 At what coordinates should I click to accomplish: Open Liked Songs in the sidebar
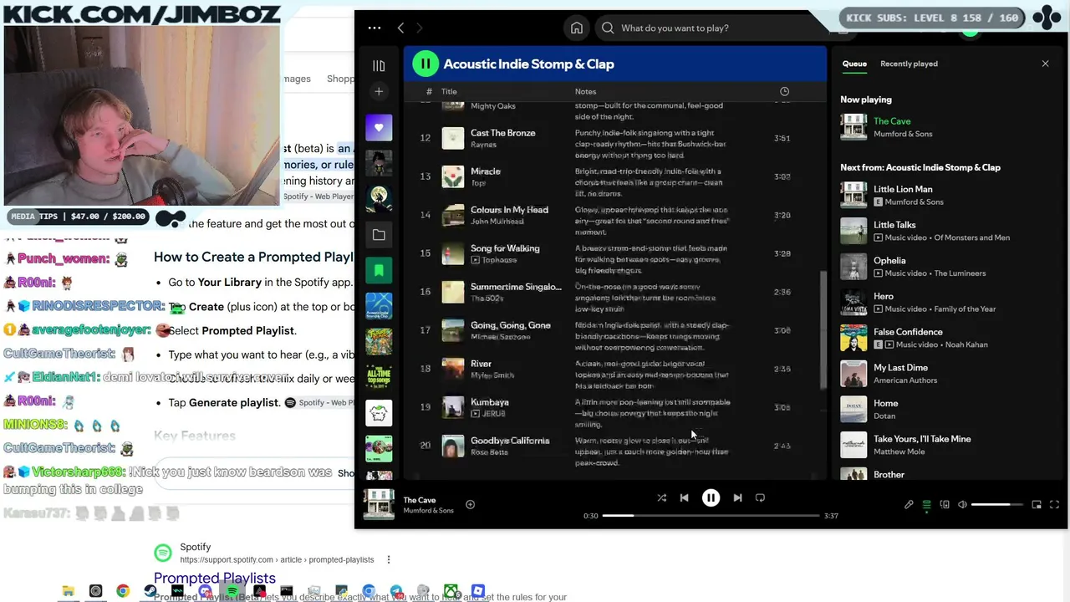click(x=379, y=127)
